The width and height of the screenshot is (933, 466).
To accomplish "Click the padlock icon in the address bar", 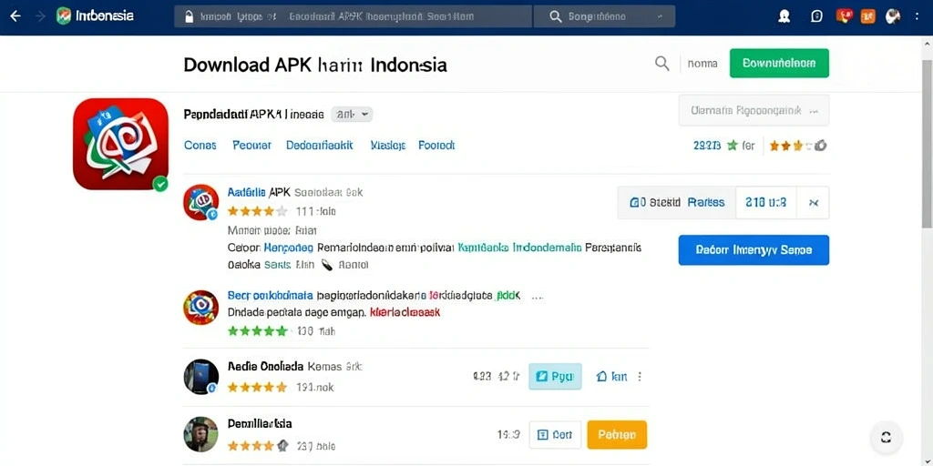I will (190, 16).
